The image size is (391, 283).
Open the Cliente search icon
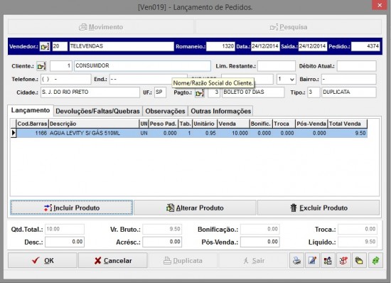(x=41, y=66)
